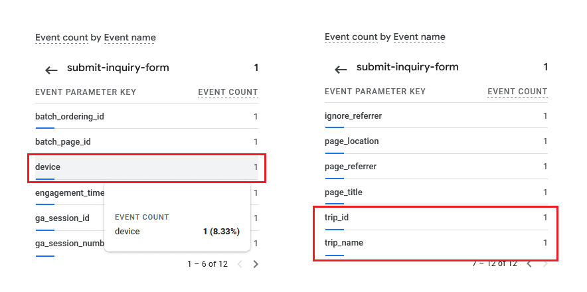Click back arrow in left submit-inquiry-form card
The height and width of the screenshot is (292, 587).
pyautogui.click(x=51, y=70)
